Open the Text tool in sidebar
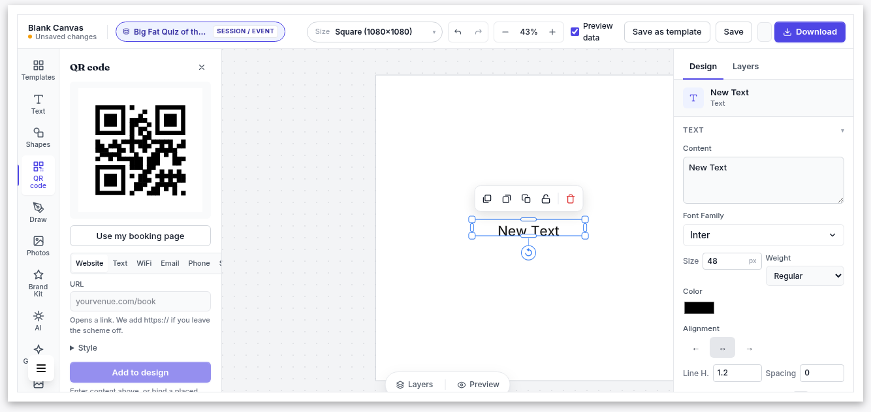Screen dimensions: 871x412 pyautogui.click(x=38, y=104)
